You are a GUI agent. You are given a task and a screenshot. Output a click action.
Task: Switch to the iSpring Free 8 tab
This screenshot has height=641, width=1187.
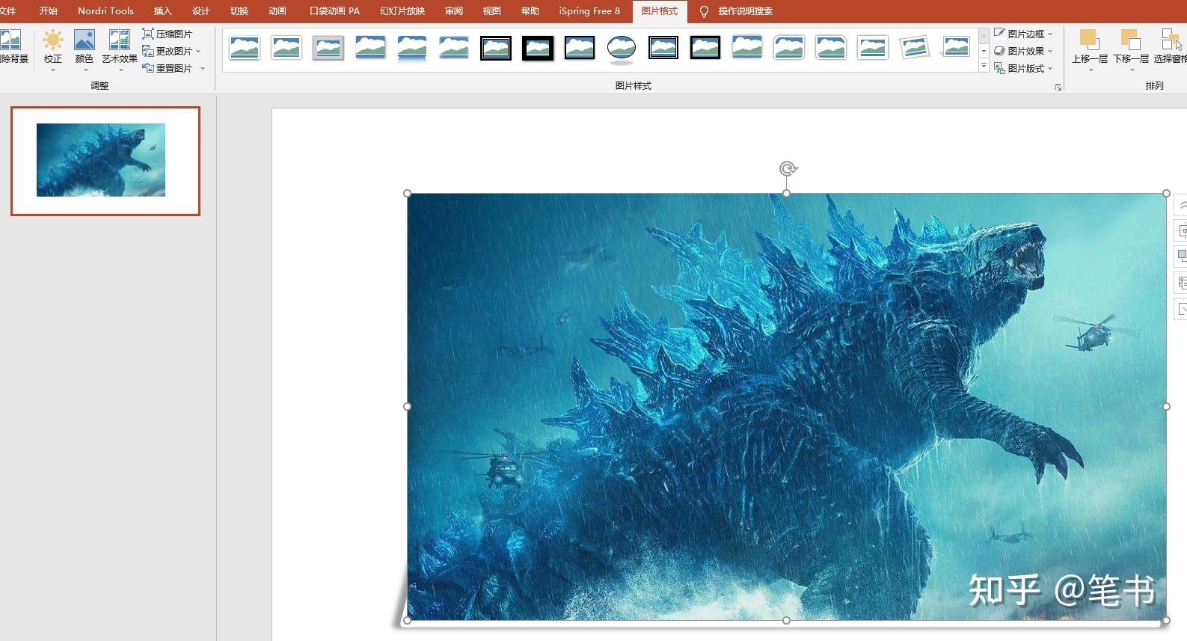(x=589, y=11)
